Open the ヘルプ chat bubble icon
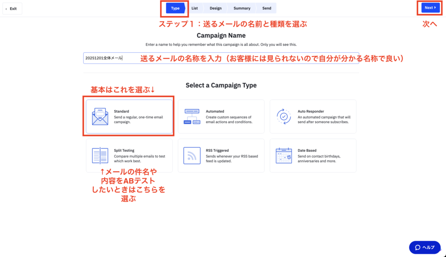Image resolution: width=446 pixels, height=257 pixels. click(x=418, y=247)
